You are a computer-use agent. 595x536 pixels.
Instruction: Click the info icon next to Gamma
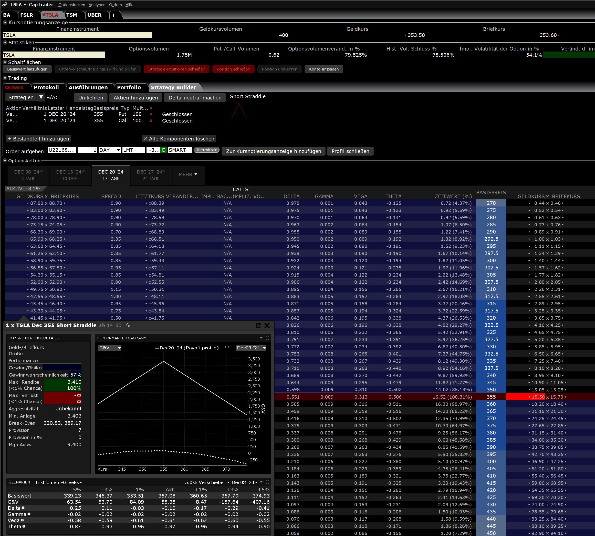pyautogui.click(x=29, y=514)
